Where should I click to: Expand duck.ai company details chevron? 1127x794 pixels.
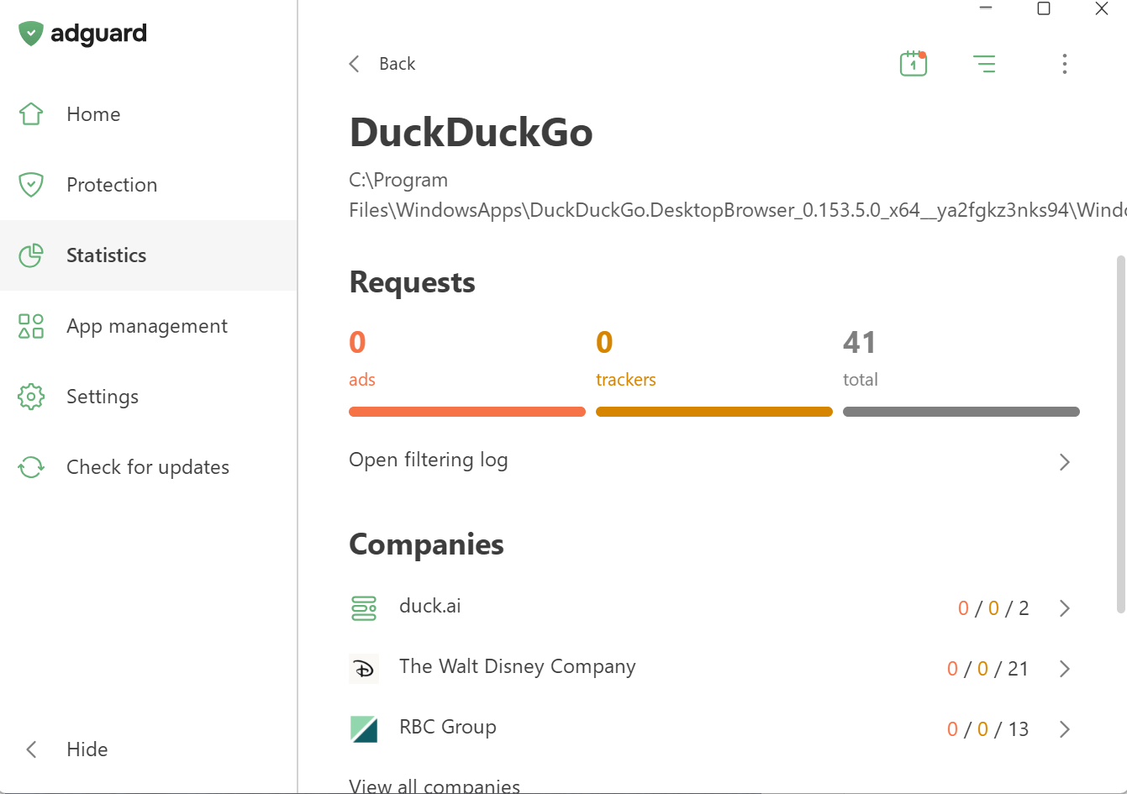click(1065, 608)
